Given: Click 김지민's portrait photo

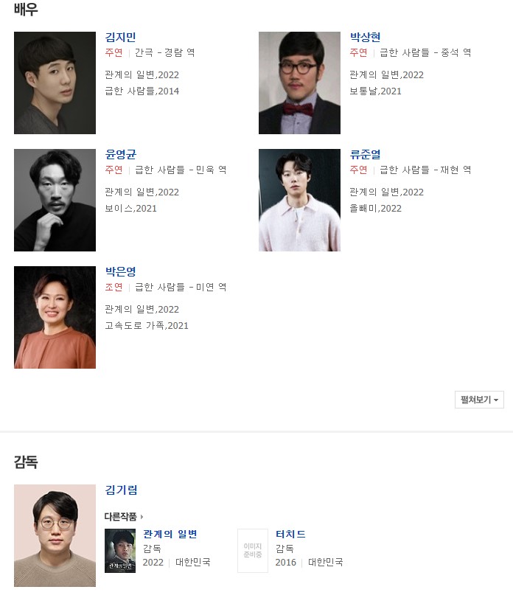Looking at the screenshot, I should [55, 83].
